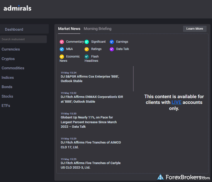The image size is (212, 182).
Task: Switch to the Morning Briefing tab
Action: click(x=97, y=29)
